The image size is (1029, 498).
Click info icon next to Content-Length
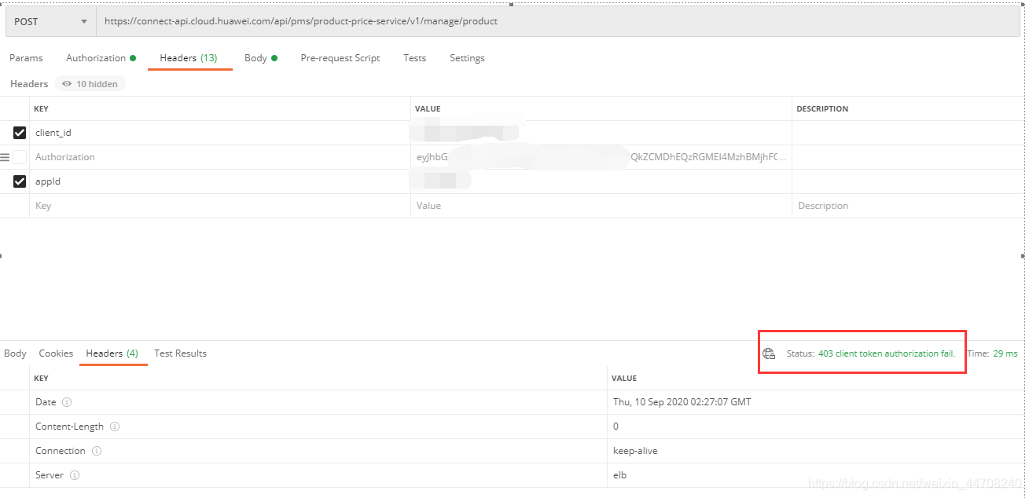pyautogui.click(x=115, y=427)
